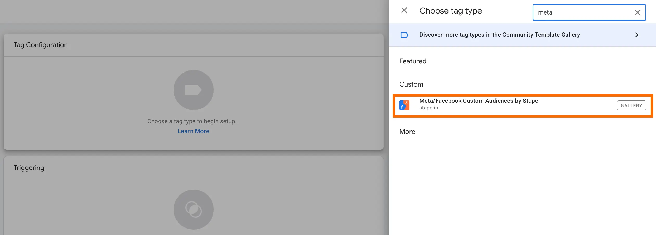656x235 pixels.
Task: Click the Community Template Gallery tag icon
Action: pos(404,35)
